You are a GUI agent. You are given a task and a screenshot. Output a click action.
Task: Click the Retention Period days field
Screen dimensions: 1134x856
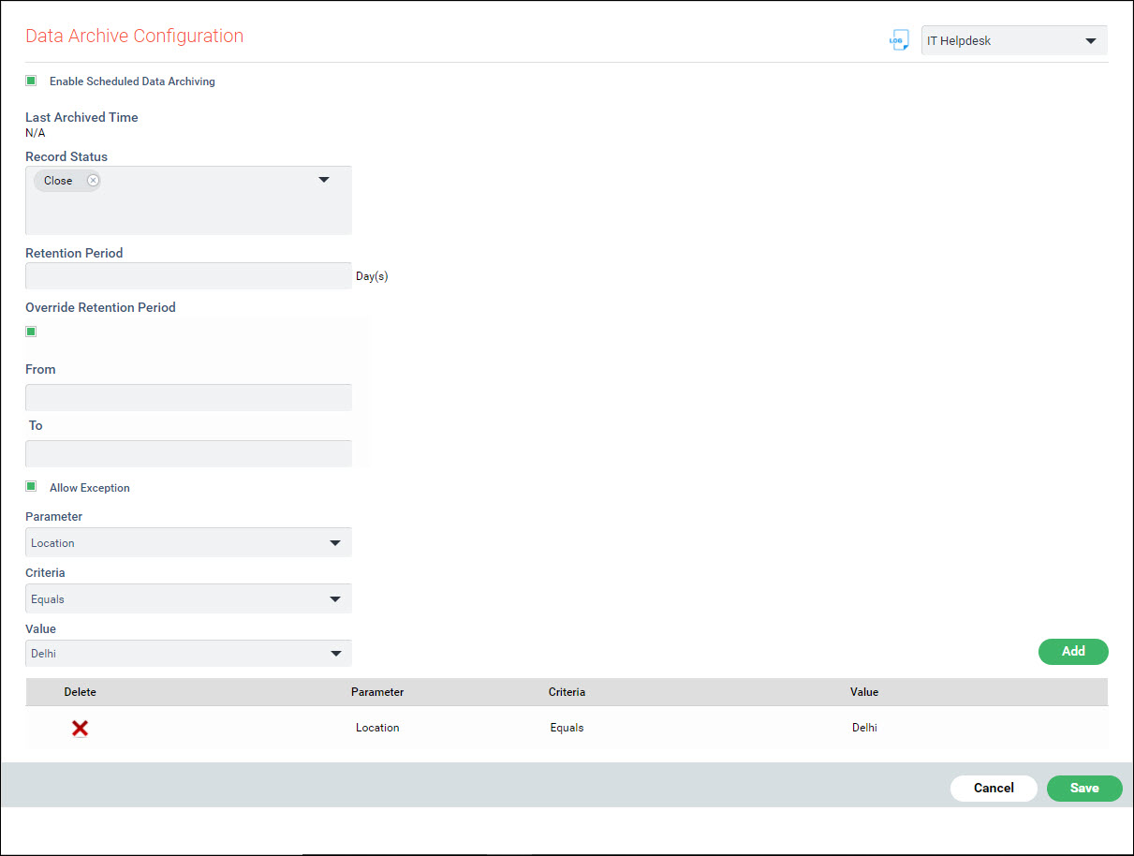(187, 275)
